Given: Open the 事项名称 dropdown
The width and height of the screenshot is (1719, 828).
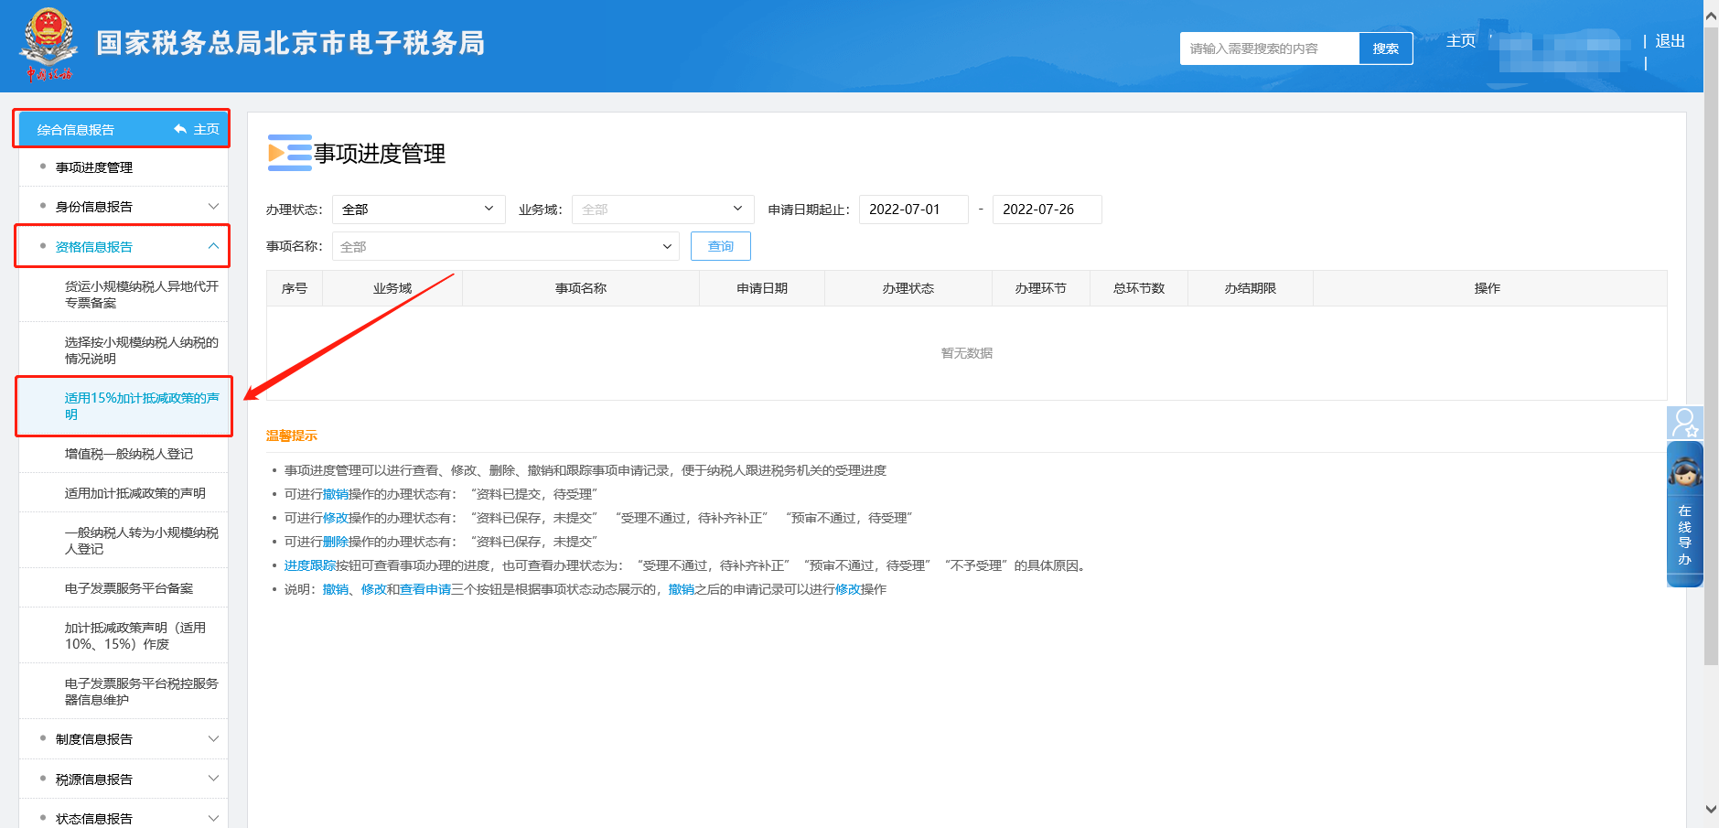Looking at the screenshot, I should (504, 246).
